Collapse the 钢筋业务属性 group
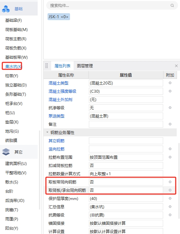This screenshot has height=234, width=180. pyautogui.click(x=47, y=132)
